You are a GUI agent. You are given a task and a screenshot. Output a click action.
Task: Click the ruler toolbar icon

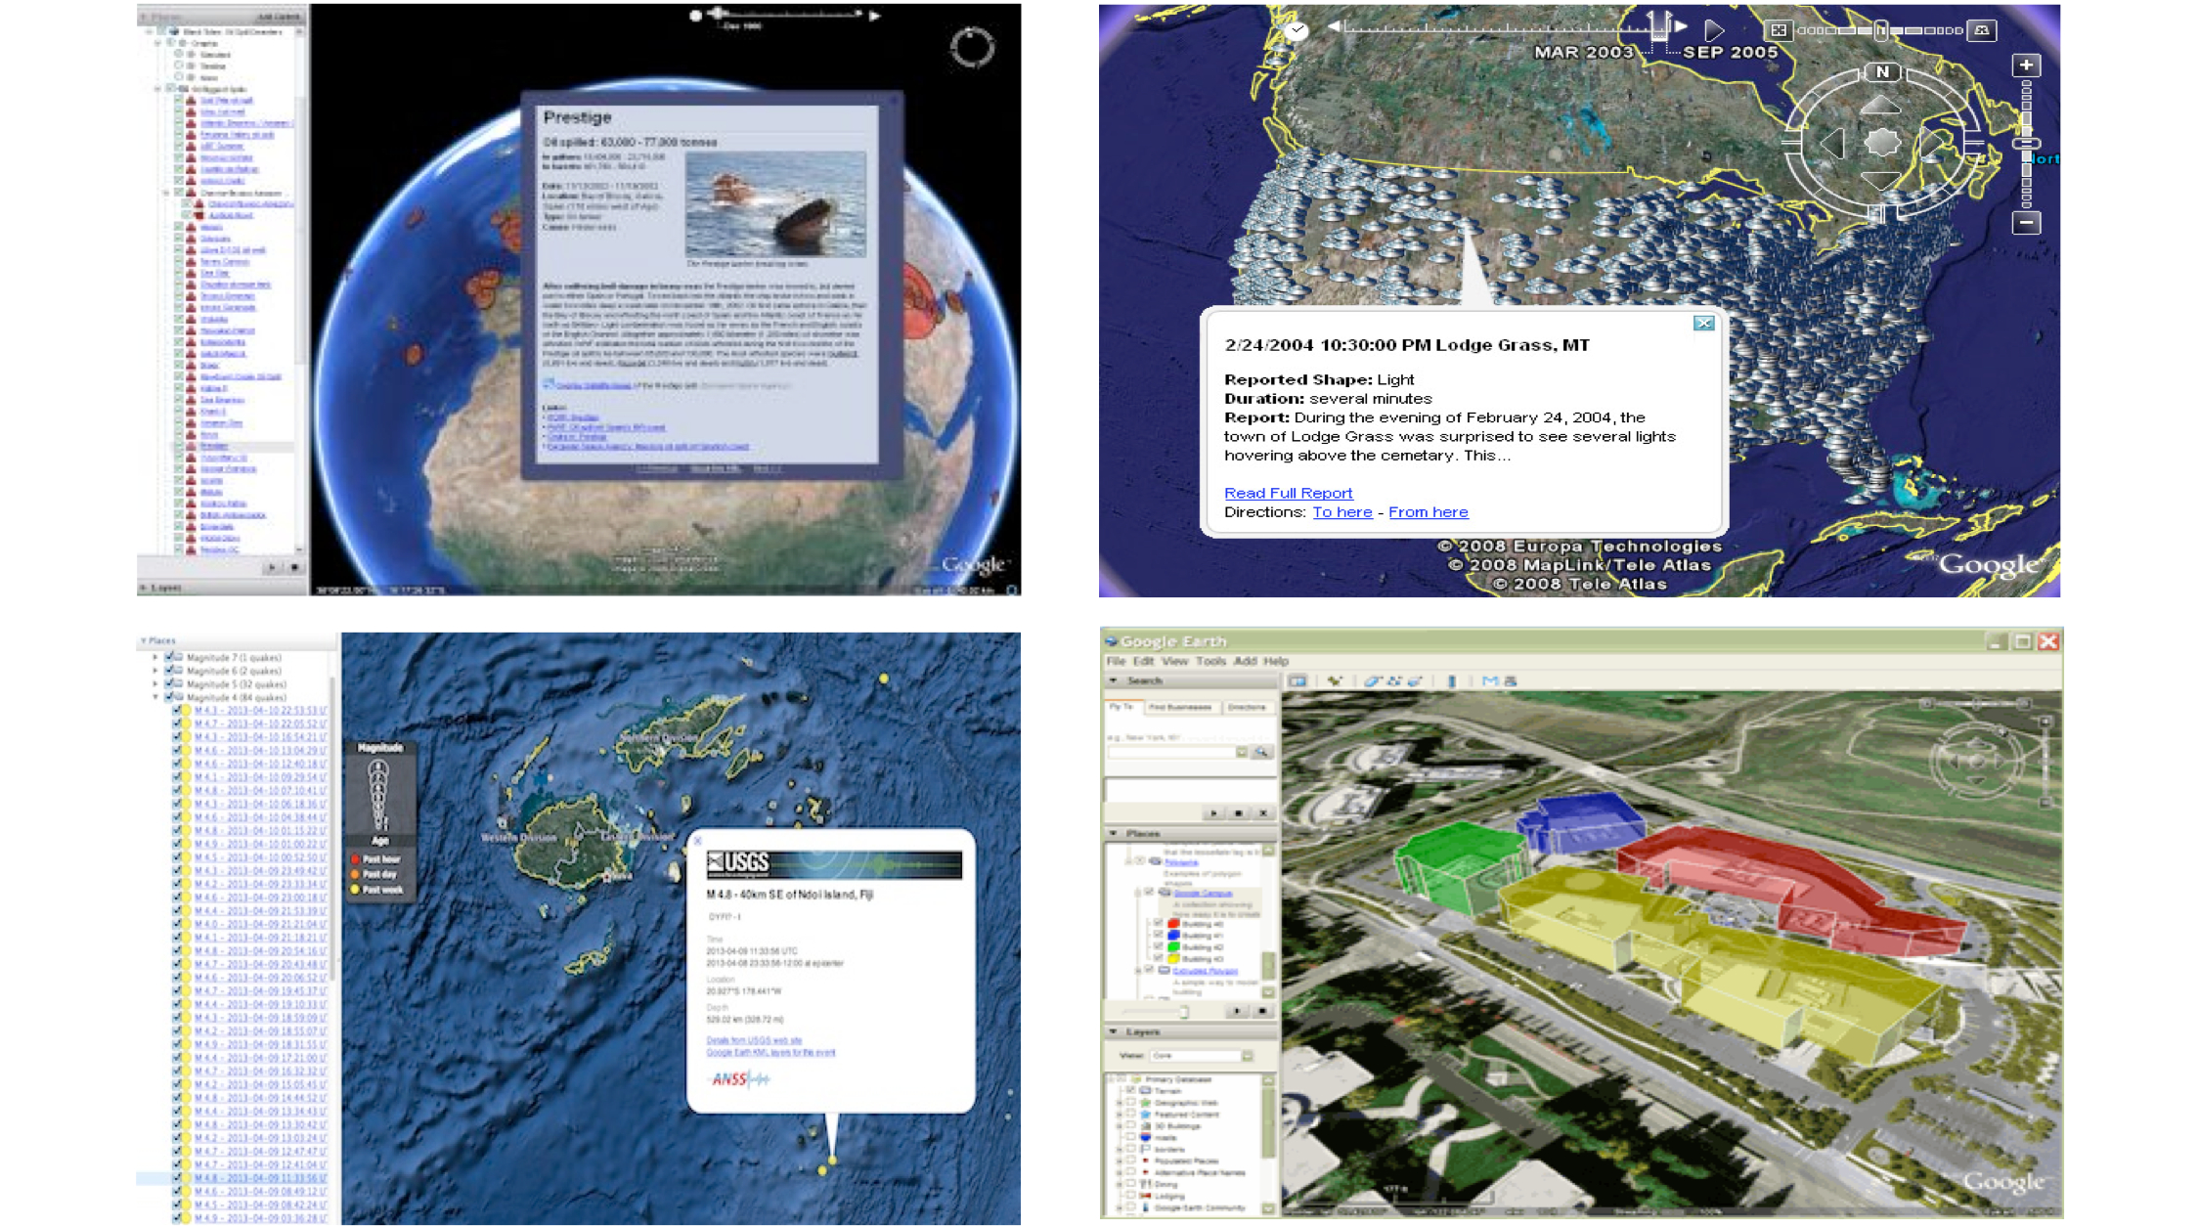coord(1452,681)
